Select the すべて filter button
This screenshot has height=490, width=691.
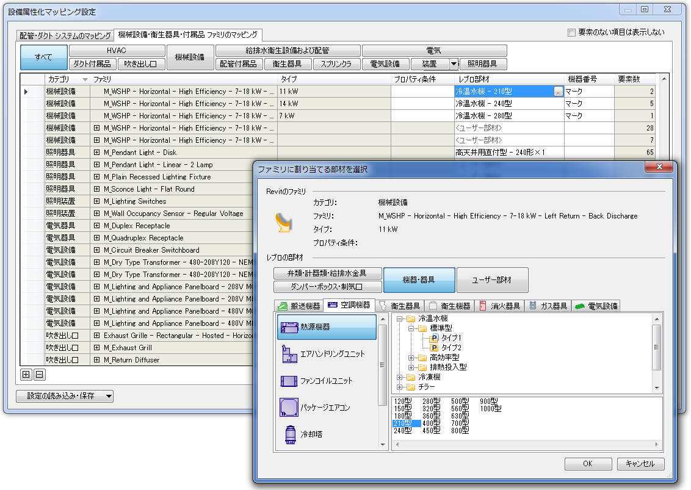coord(43,57)
